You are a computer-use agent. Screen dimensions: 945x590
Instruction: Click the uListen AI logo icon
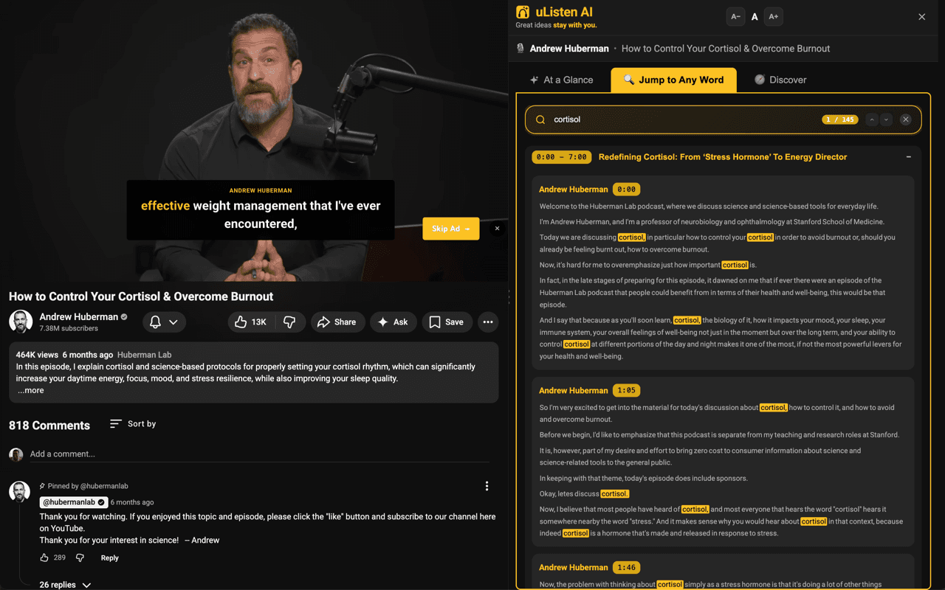pos(523,12)
